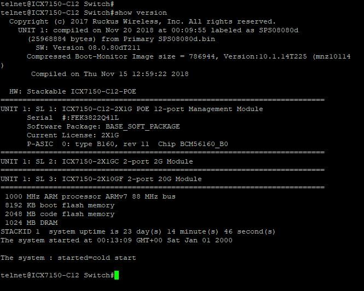Click the '8192 KB boot flash memory' line
This screenshot has height=291, width=364.
coord(60,205)
